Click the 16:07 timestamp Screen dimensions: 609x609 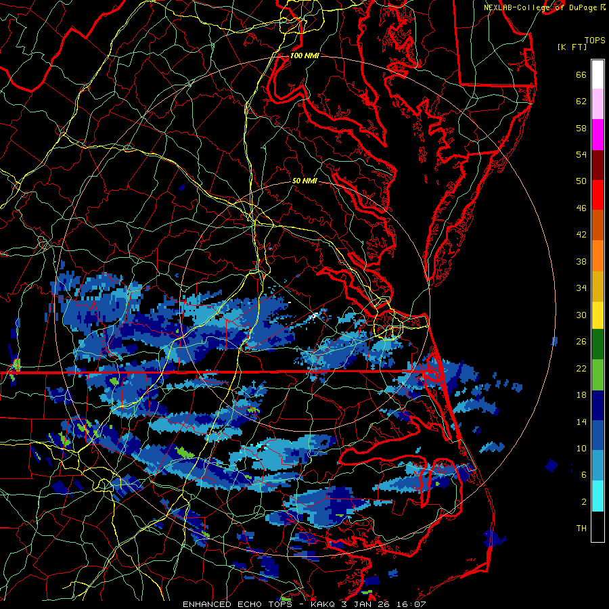(x=411, y=604)
